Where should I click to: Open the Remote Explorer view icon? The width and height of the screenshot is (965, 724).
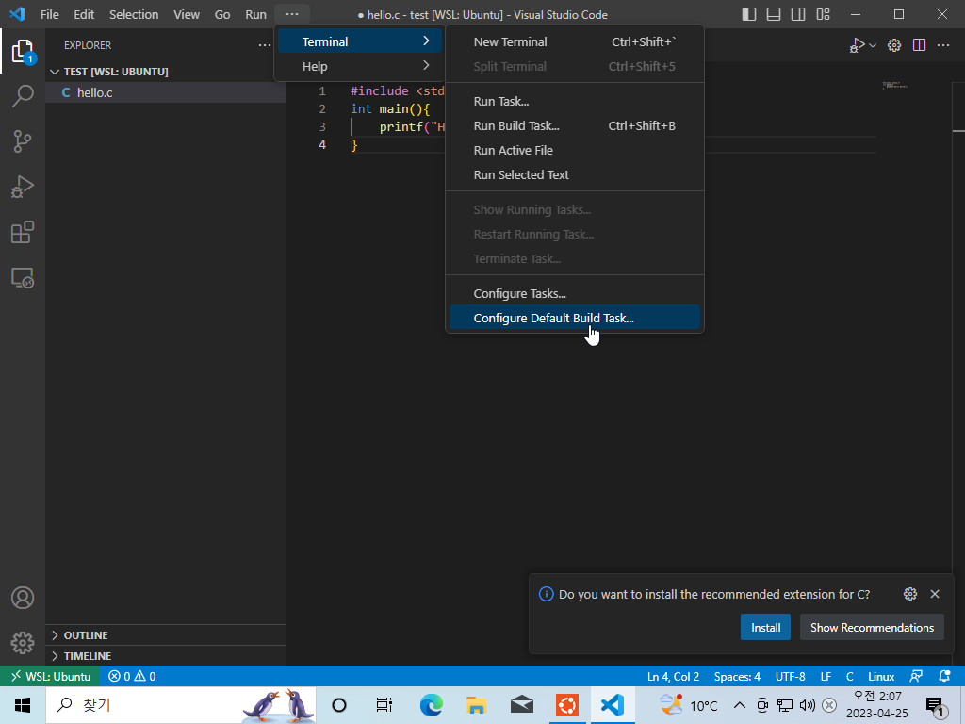tap(23, 278)
